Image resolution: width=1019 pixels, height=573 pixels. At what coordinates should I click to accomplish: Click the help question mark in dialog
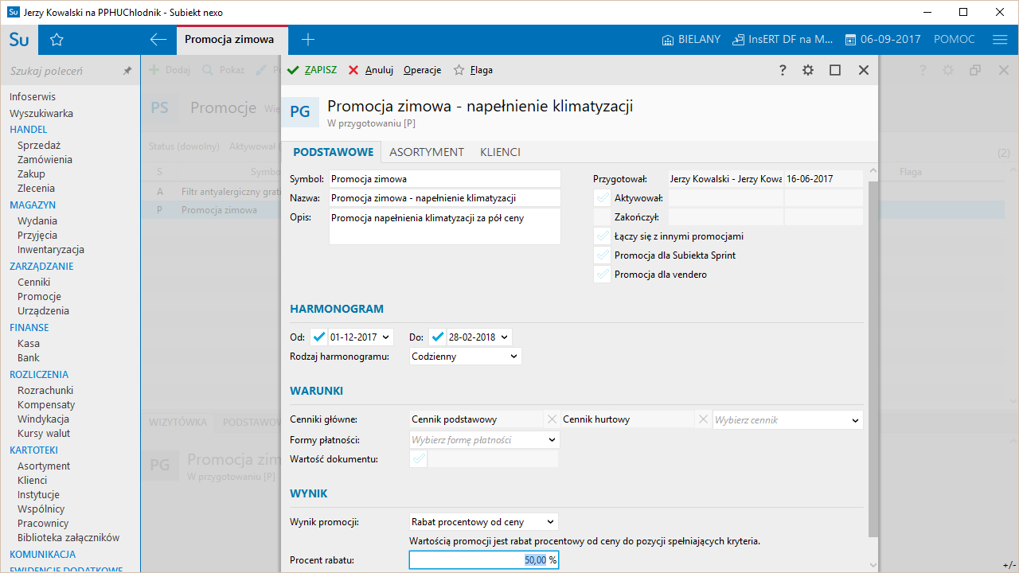783,70
